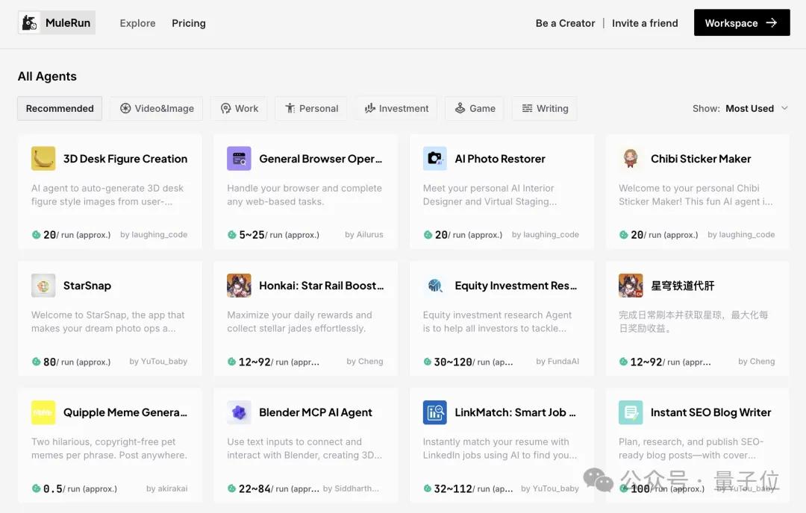Click the AI Photo Restorer camera icon

[x=435, y=158]
